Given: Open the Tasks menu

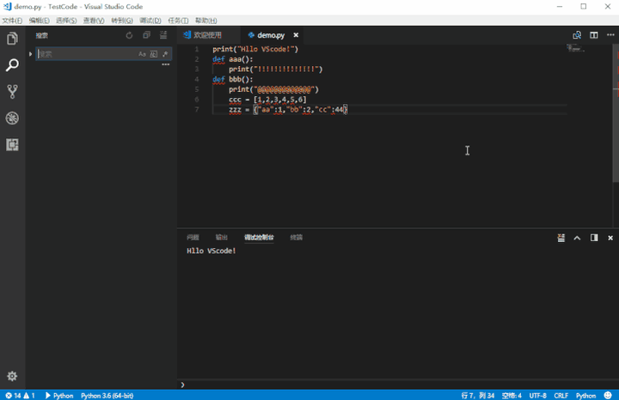Looking at the screenshot, I should (x=178, y=21).
